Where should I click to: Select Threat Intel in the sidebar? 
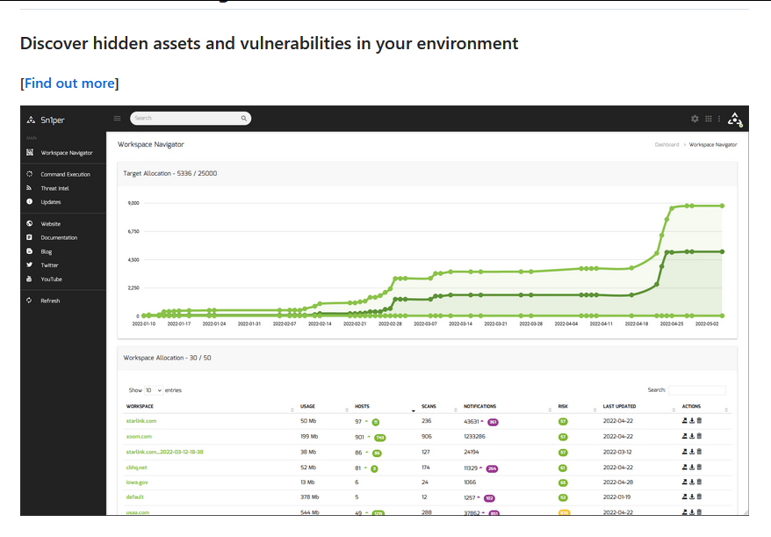(x=54, y=188)
